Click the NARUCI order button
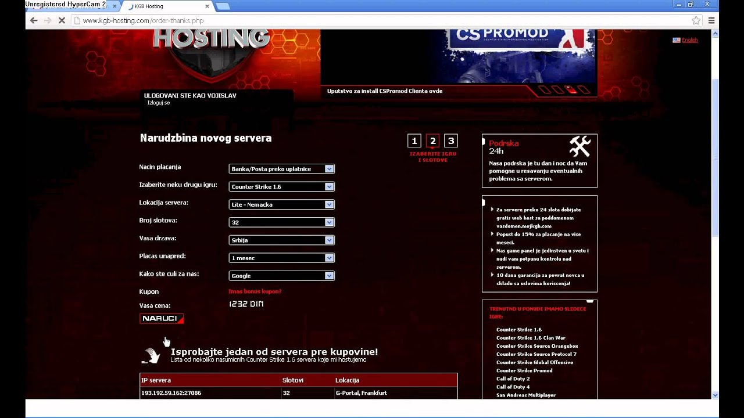 click(162, 318)
